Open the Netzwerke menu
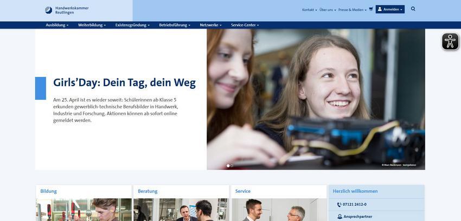461x221 pixels. coord(210,25)
